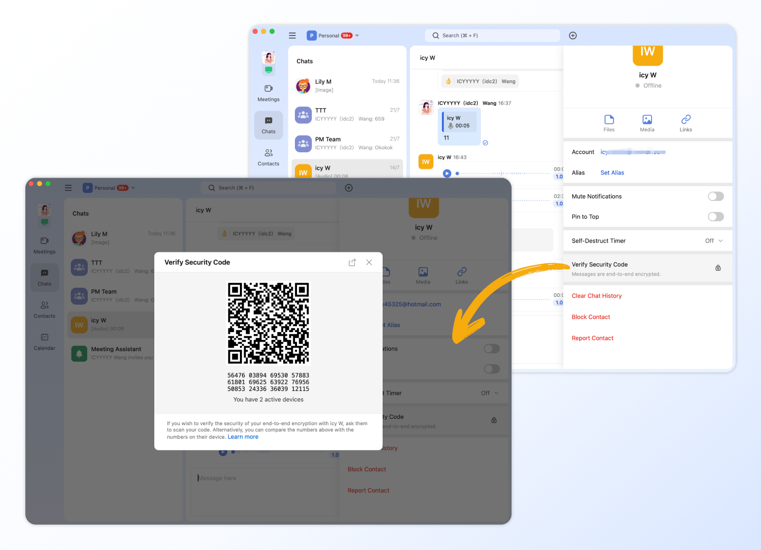Expand the Self-Destruct Timer Off dropdown
Image resolution: width=761 pixels, height=550 pixels.
(713, 241)
